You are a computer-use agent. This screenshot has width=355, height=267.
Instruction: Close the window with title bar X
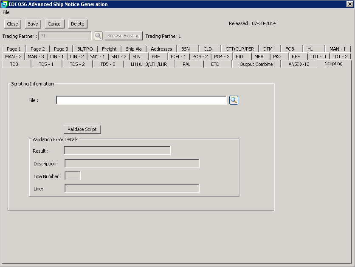pos(349,4)
